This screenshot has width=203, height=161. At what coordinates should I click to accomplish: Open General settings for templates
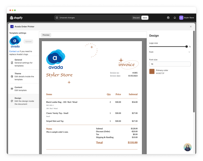pos(24,63)
